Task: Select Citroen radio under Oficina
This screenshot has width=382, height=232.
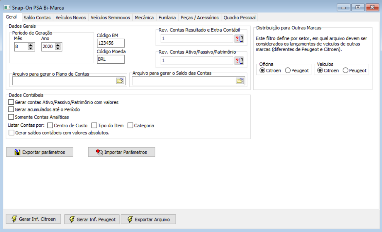Action: point(262,70)
